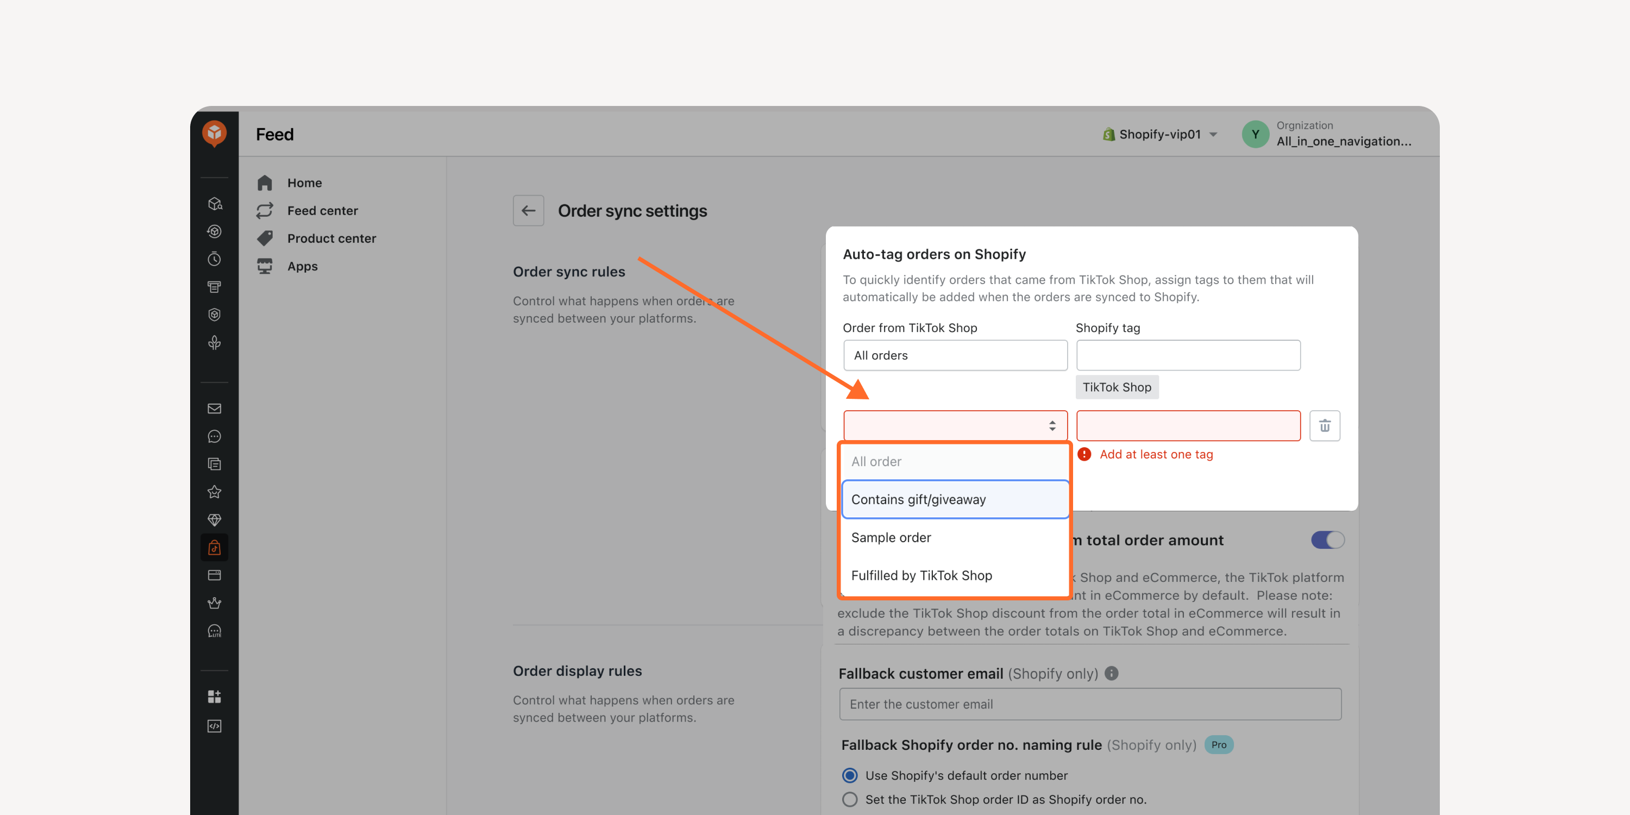Open the add-apps grid sidebar icon
The image size is (1630, 815).
point(215,697)
